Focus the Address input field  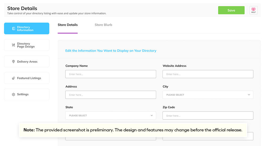click(x=111, y=95)
